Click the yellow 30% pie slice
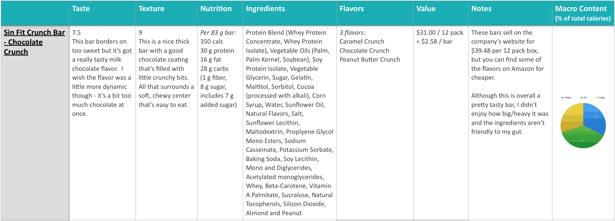 coord(571,117)
